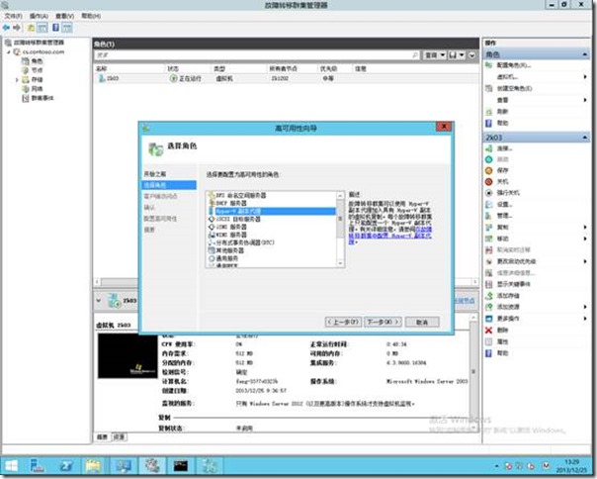Viewport: 597px width, 479px height.
Task: Click the 管理 manage action icon
Action: [489, 216]
